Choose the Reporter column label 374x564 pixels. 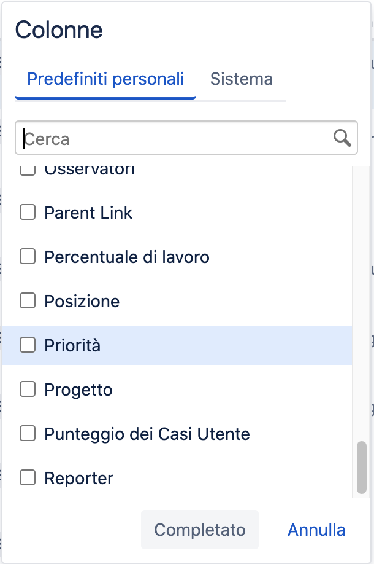(x=79, y=479)
